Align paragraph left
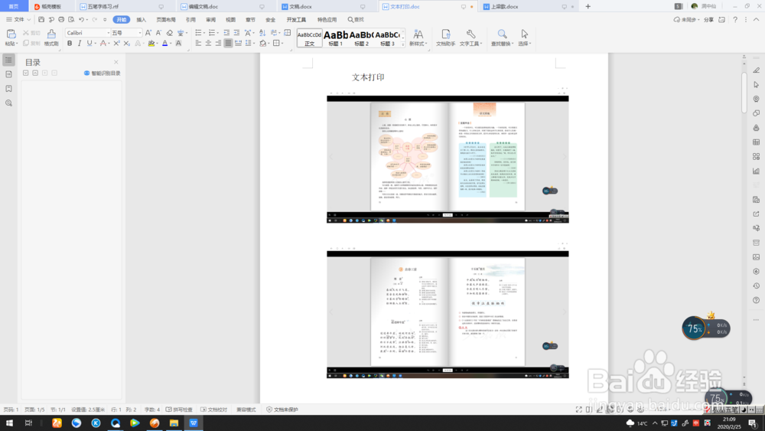 pos(198,44)
